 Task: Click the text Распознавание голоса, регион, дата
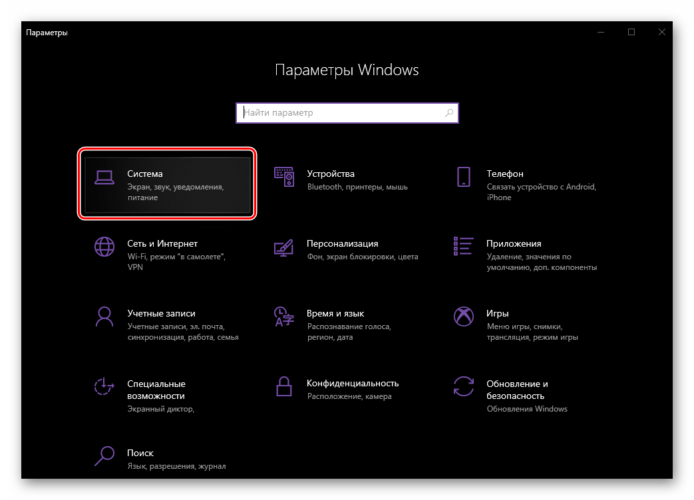(x=349, y=332)
